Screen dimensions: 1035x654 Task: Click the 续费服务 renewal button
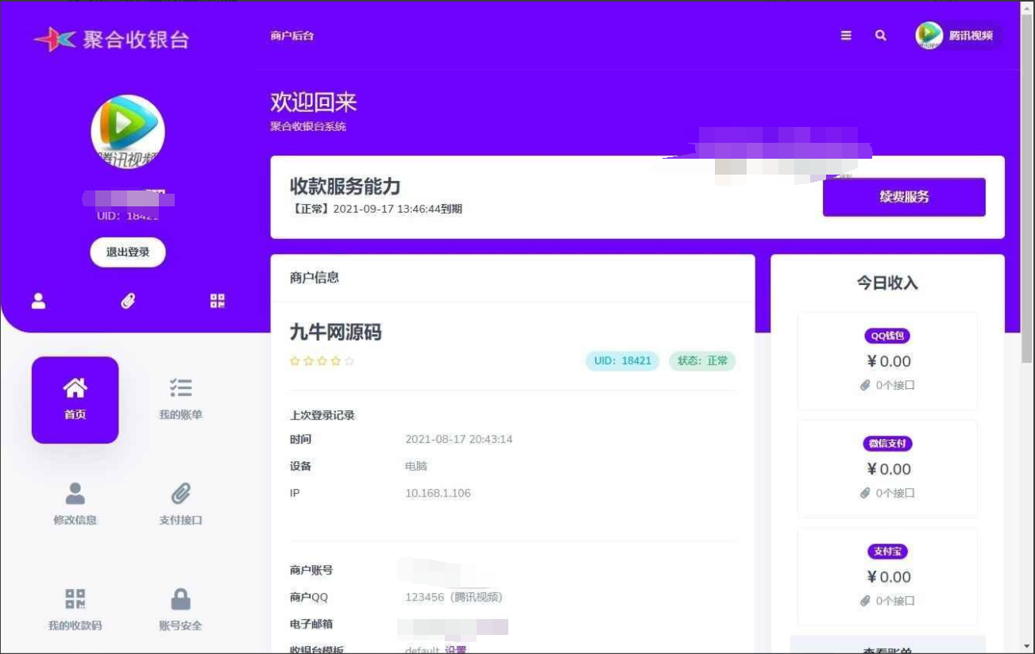coord(904,196)
